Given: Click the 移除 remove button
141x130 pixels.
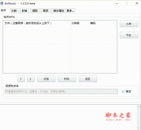Looking at the screenshot, I should (x=67, y=79).
